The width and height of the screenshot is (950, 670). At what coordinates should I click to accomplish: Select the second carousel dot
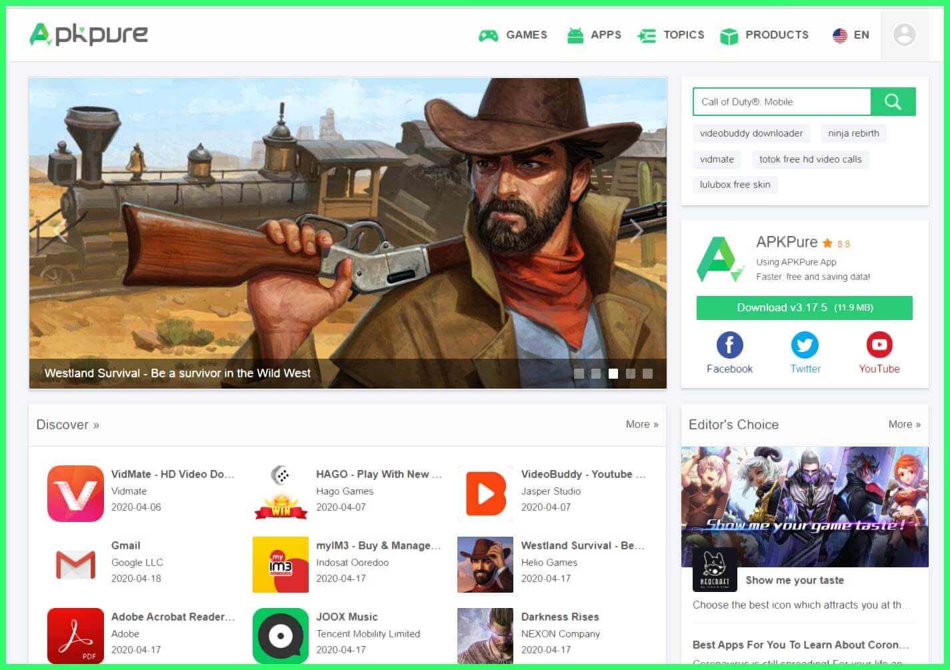click(x=596, y=373)
